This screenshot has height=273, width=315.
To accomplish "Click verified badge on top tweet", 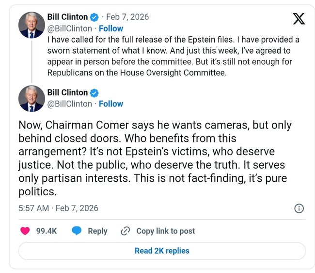I will [x=95, y=17].
